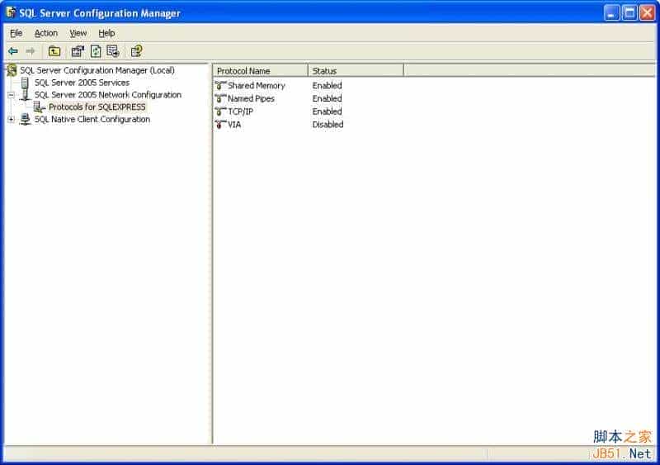Open the File menu
660x465 pixels.
click(16, 33)
